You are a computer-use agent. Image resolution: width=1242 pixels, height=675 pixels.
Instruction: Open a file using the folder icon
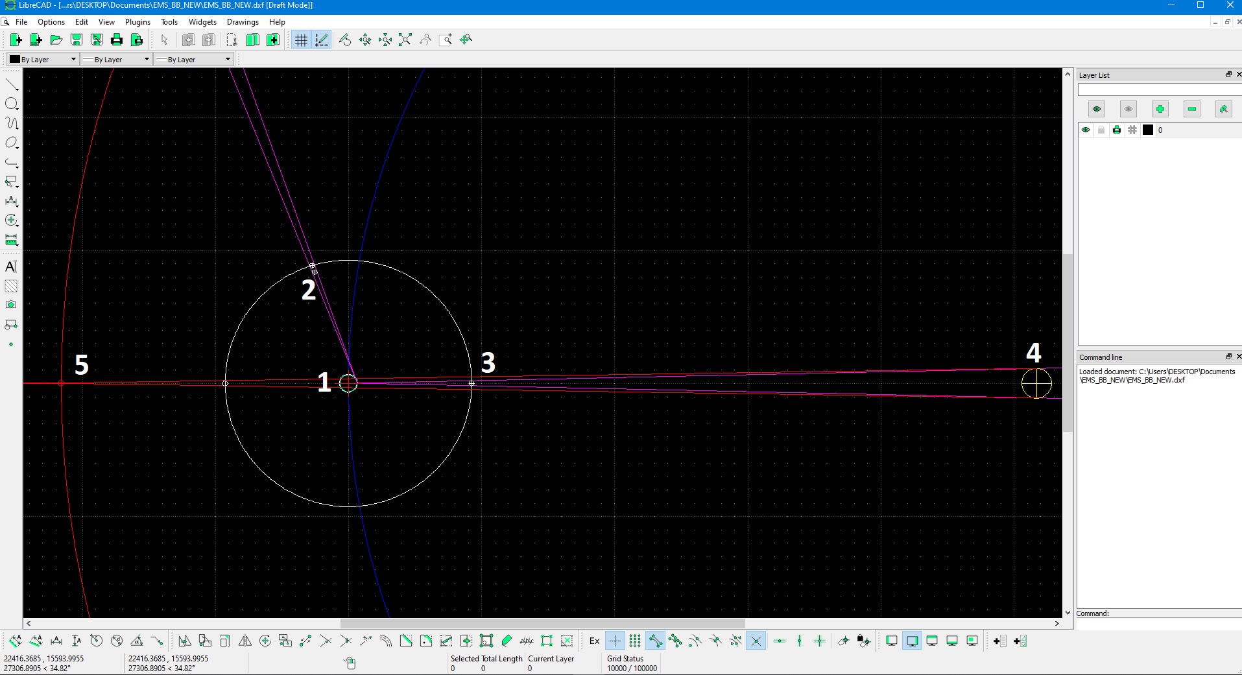pos(56,40)
